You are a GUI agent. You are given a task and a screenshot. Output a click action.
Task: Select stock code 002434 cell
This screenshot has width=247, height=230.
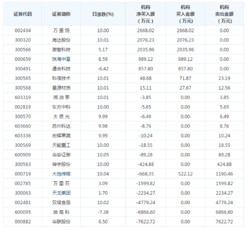pyautogui.click(x=23, y=31)
